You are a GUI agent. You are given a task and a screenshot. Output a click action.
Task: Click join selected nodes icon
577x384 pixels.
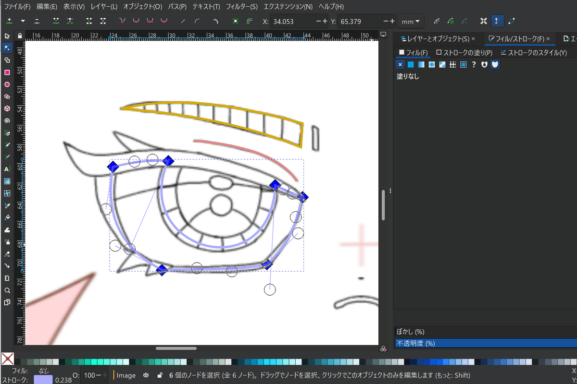point(56,21)
